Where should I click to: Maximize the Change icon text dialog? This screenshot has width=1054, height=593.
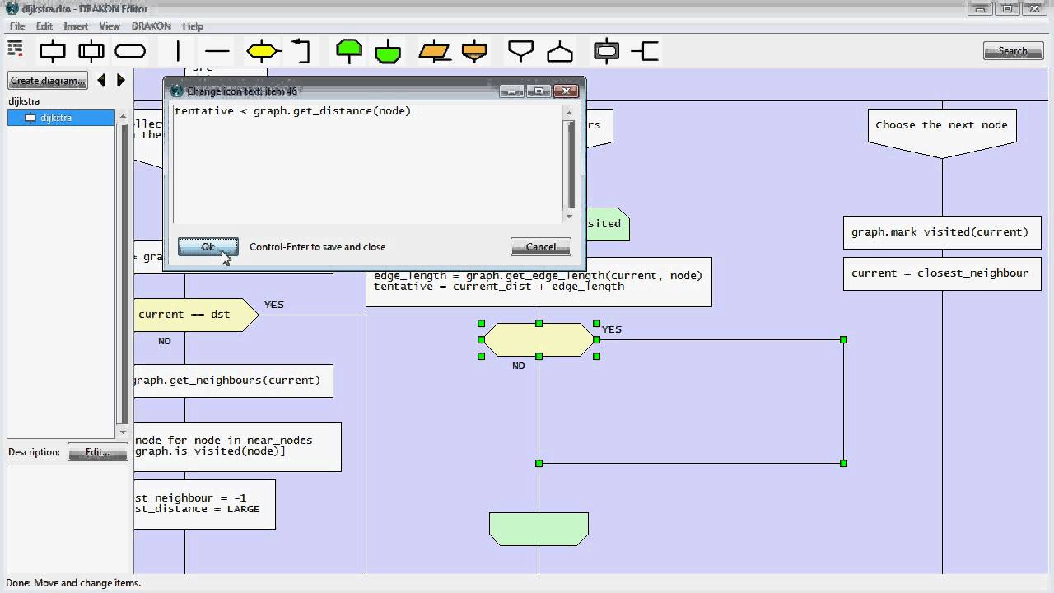pyautogui.click(x=539, y=91)
